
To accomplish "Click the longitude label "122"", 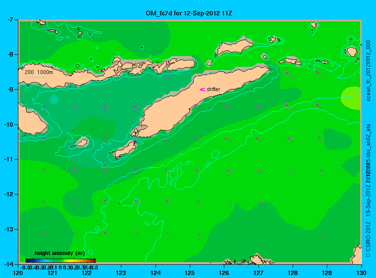I will tap(87, 273).
